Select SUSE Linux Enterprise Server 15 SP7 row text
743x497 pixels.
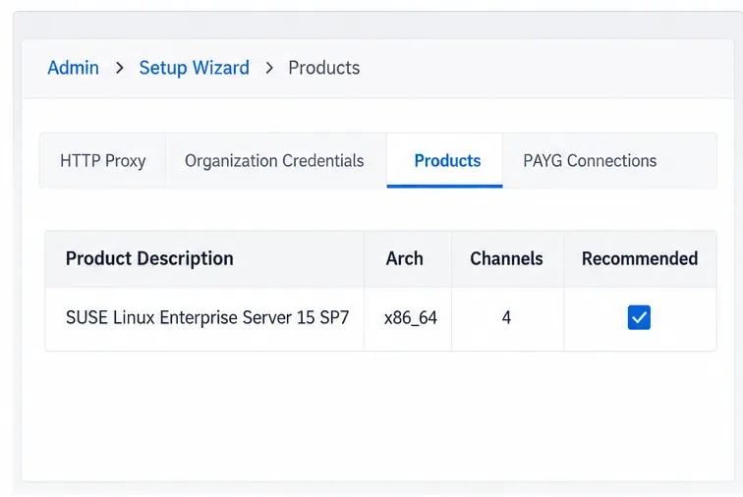207,317
